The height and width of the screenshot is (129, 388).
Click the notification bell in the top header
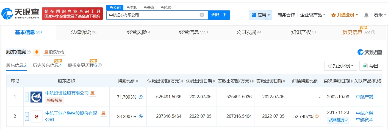tap(366, 15)
